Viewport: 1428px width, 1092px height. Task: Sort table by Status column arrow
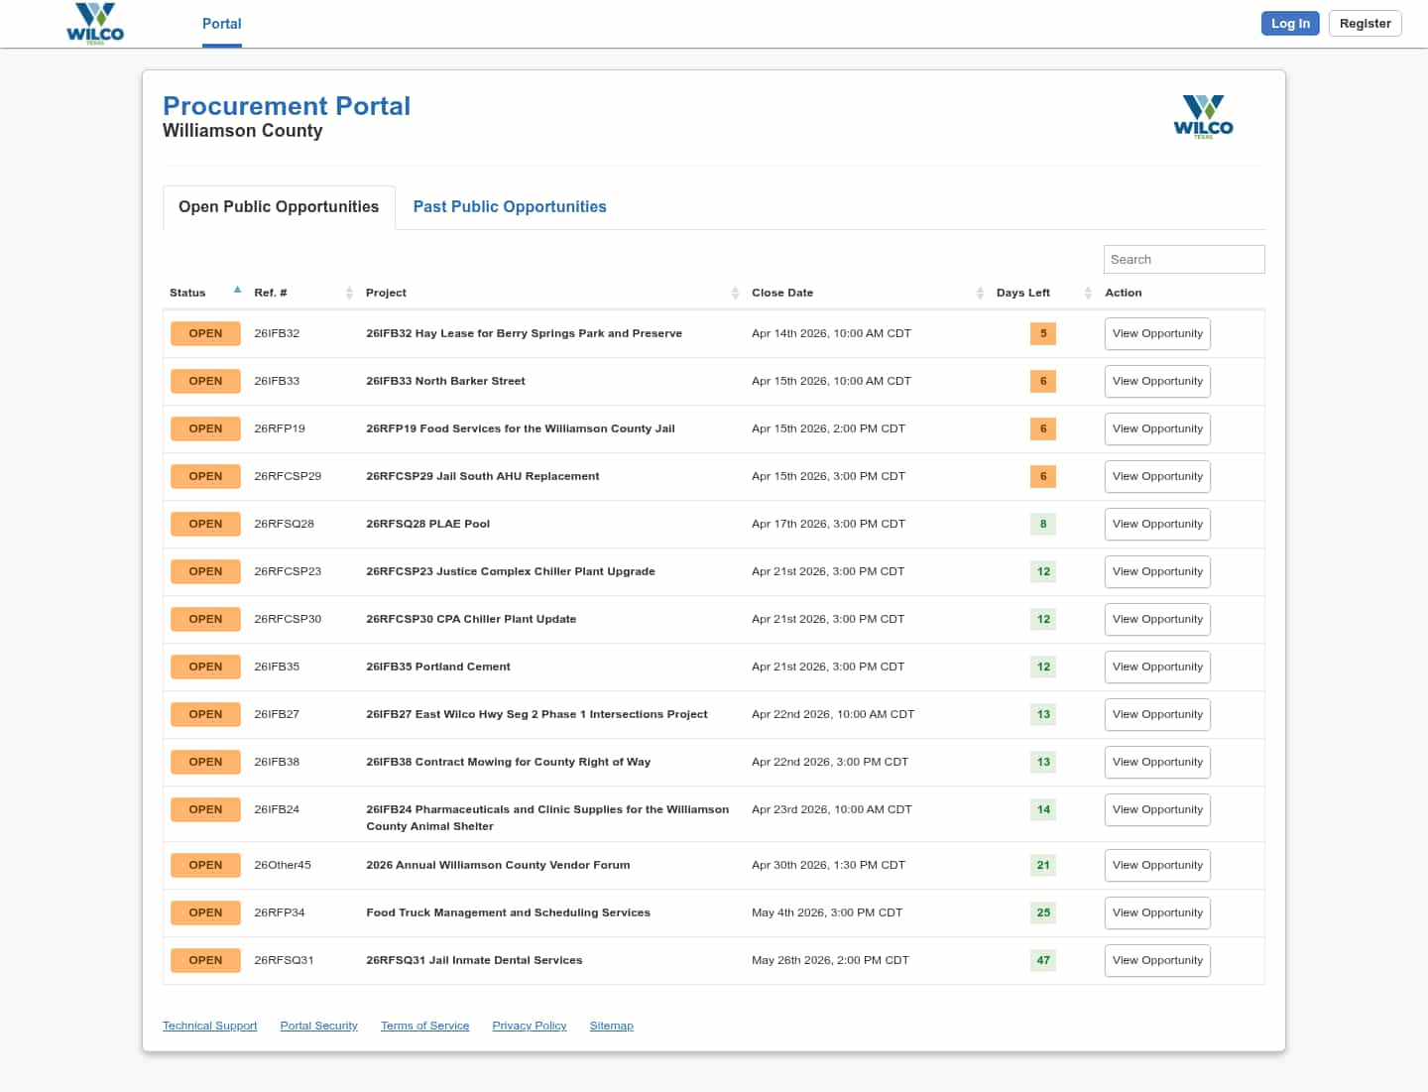pos(237,291)
